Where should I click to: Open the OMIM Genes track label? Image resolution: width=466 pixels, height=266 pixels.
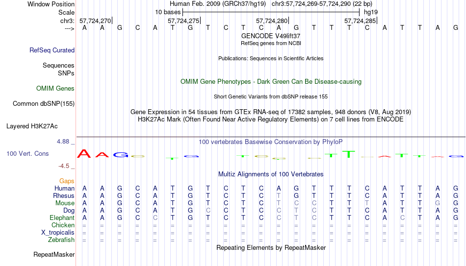[x=55, y=89]
